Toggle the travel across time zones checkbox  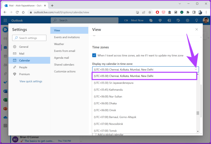(94, 55)
